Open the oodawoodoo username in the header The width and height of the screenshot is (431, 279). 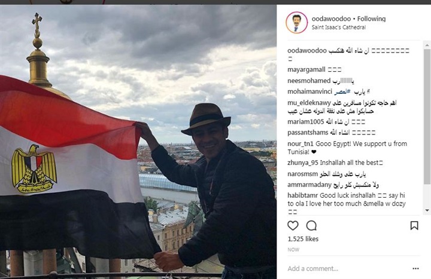pos(331,19)
